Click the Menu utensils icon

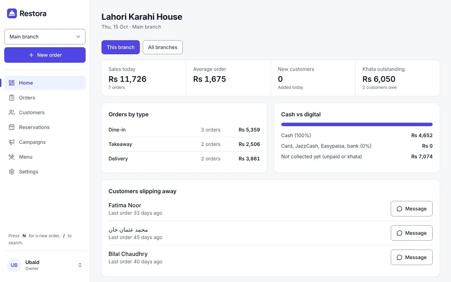(x=12, y=157)
